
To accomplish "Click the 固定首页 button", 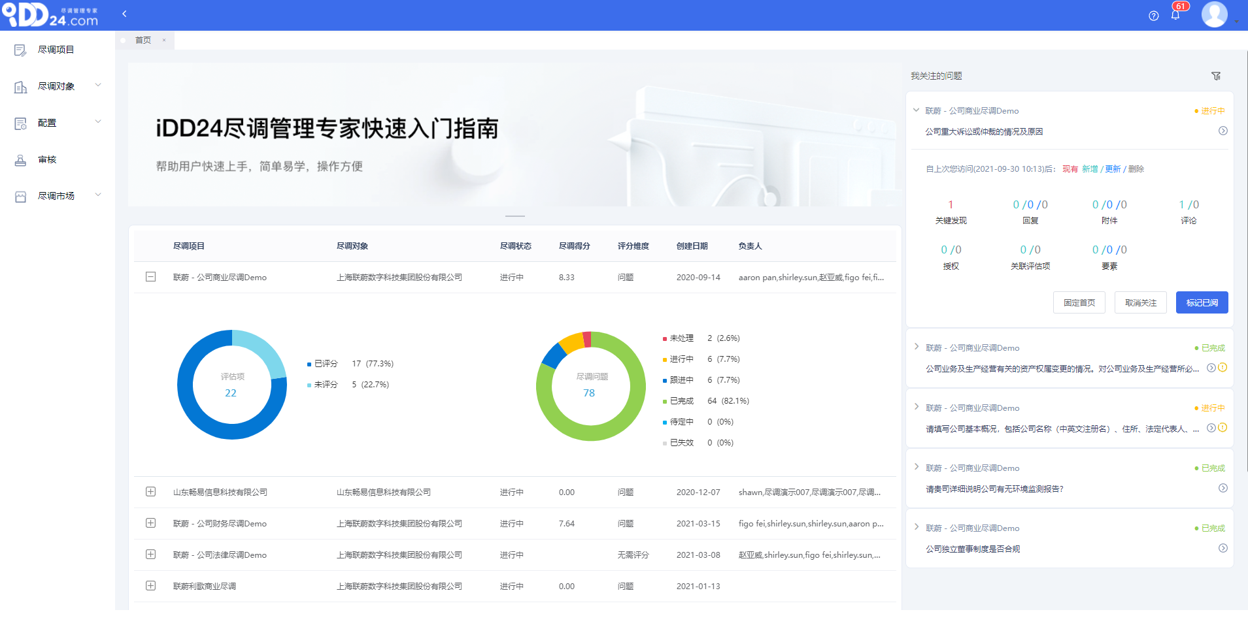I will pos(1079,302).
